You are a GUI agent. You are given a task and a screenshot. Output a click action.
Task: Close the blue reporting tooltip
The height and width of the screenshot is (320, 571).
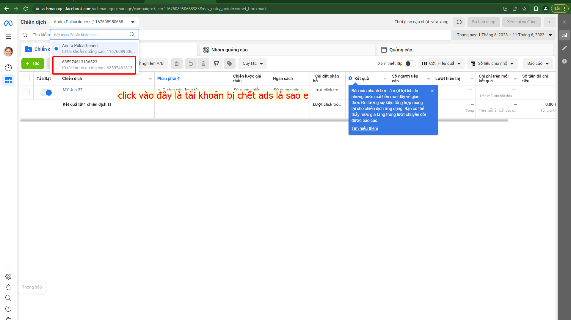pos(432,91)
